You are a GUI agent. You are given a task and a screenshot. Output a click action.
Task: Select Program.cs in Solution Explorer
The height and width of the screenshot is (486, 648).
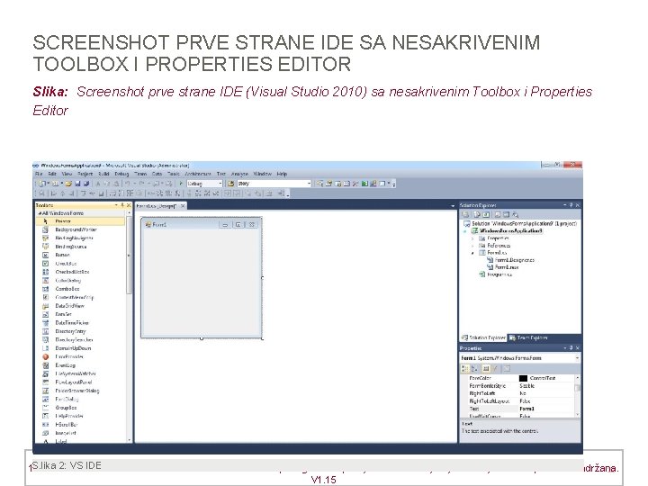(x=496, y=274)
